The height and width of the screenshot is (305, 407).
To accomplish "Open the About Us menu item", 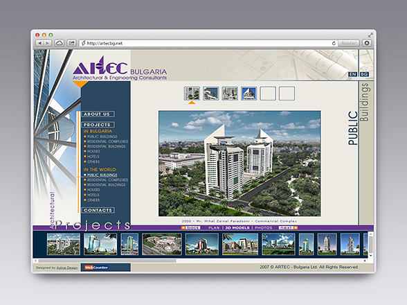I will (x=98, y=114).
